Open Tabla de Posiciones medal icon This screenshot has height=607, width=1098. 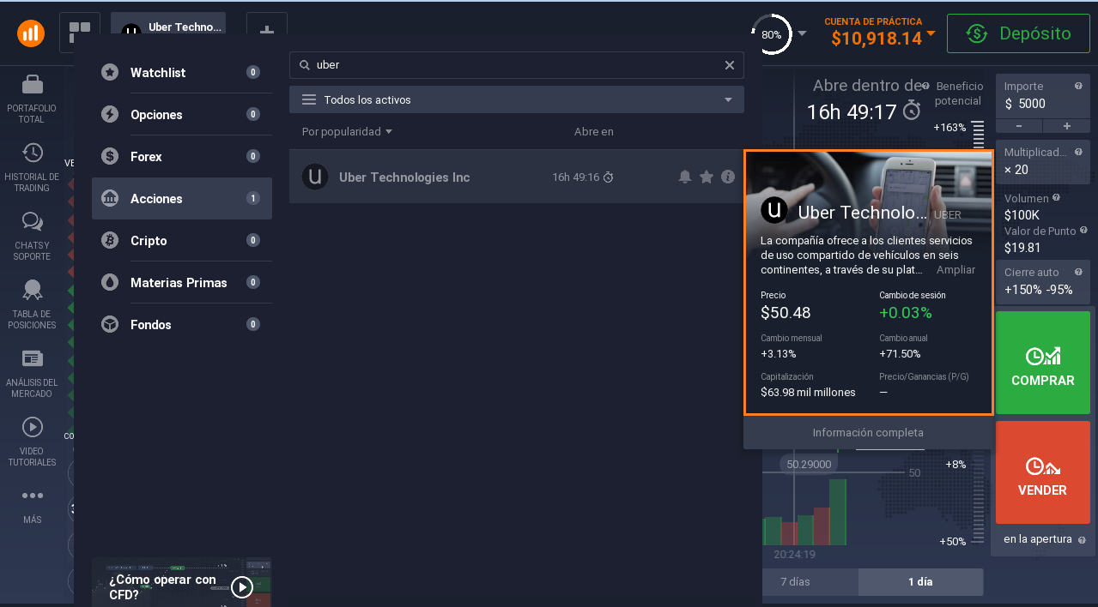(x=33, y=290)
